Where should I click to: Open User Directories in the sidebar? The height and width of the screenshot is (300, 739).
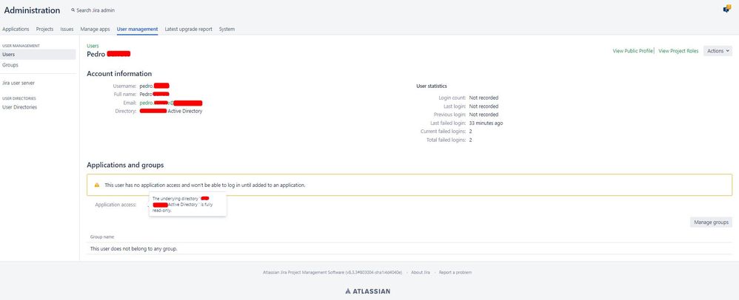(19, 107)
